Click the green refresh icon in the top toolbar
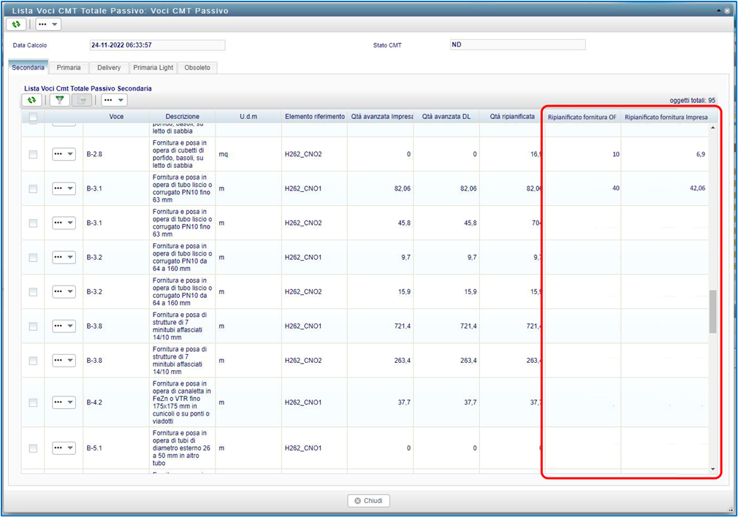This screenshot has height=517, width=738. 16,24
